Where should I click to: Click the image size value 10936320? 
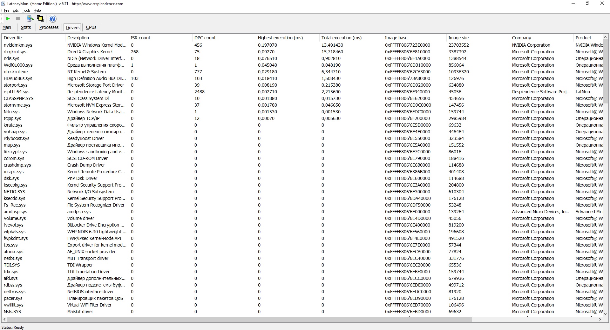click(x=459, y=72)
